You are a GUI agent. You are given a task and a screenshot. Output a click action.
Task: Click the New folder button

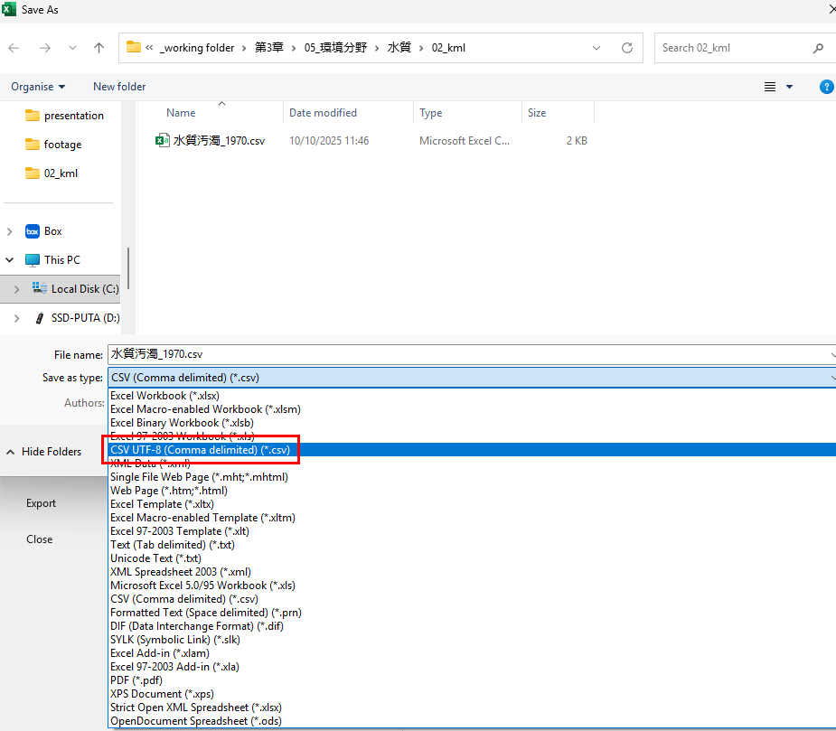point(119,87)
